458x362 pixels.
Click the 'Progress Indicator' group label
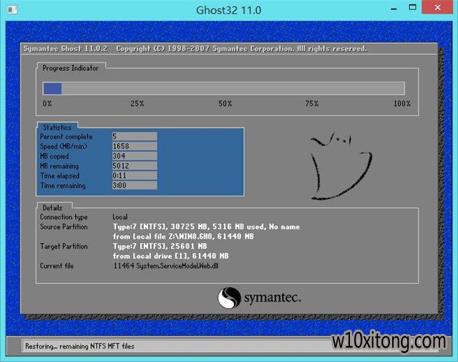click(x=70, y=68)
